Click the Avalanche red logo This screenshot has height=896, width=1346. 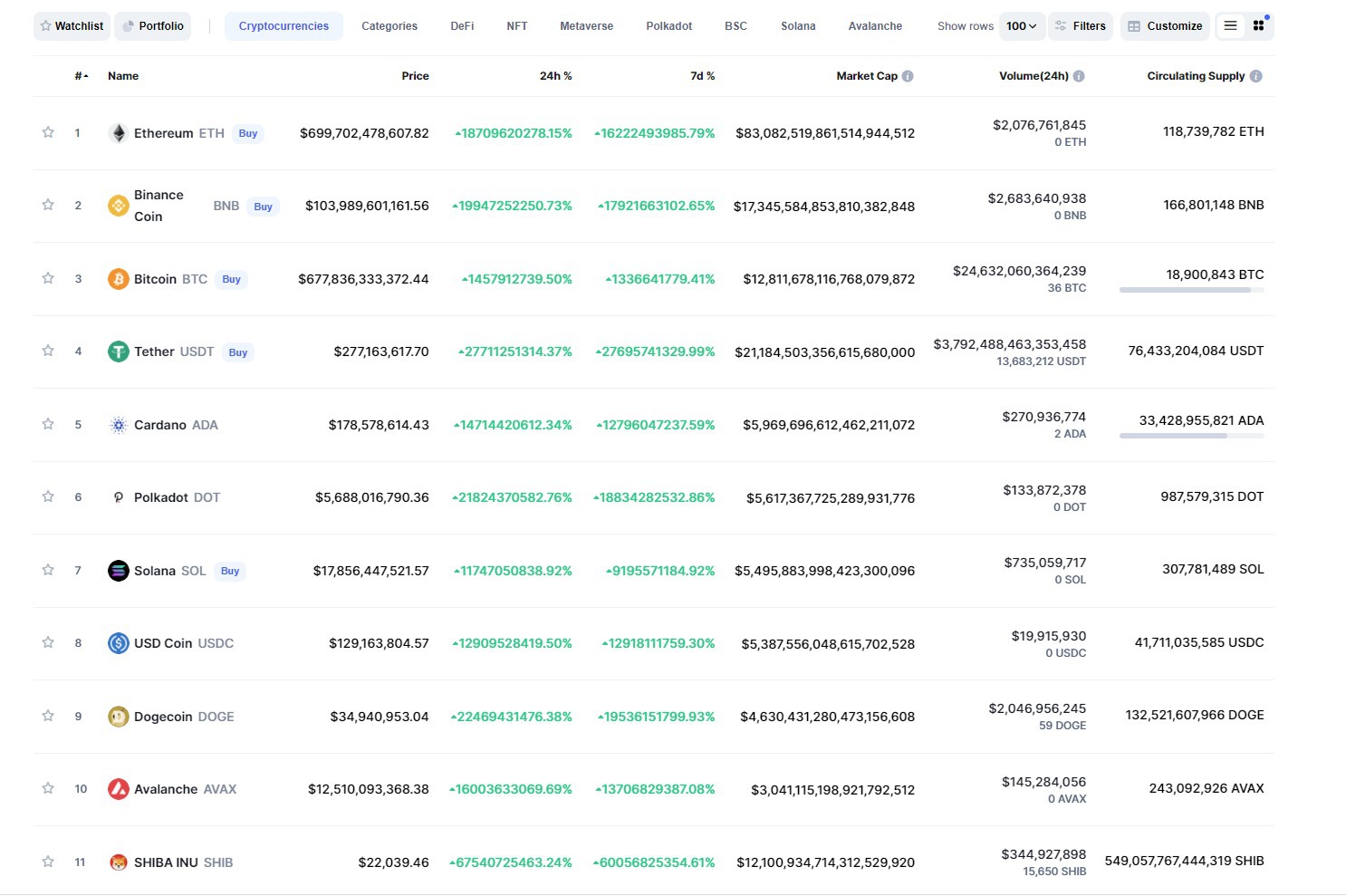coord(118,789)
